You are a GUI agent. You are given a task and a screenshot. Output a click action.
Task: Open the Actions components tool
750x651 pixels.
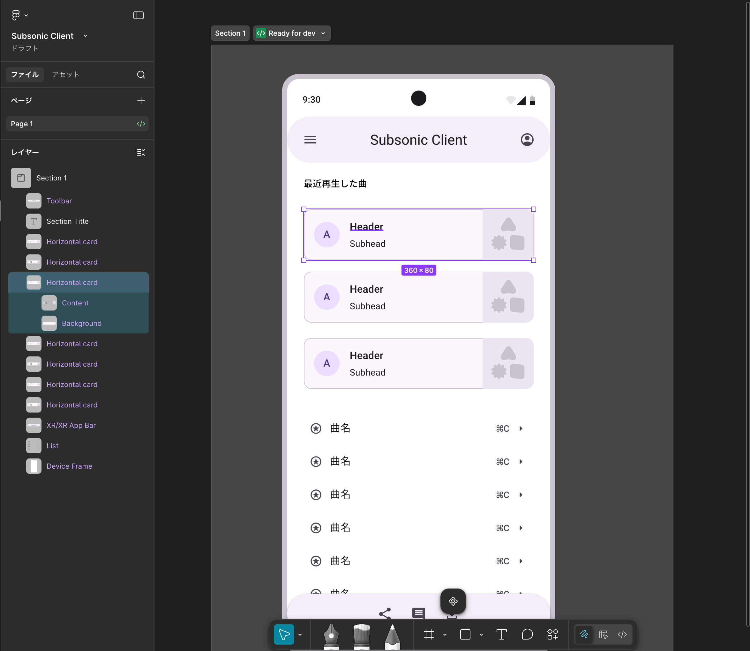(552, 634)
